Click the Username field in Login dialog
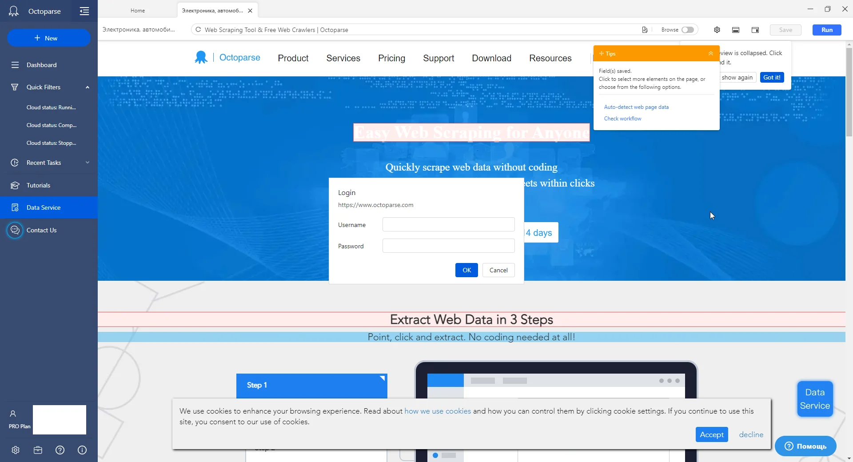Screen dimensions: 853x462 (449, 224)
